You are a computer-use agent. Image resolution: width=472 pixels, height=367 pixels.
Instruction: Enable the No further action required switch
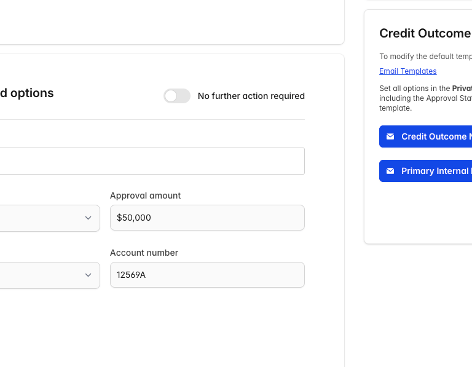click(177, 96)
